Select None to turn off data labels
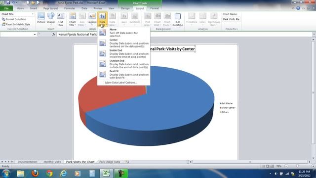The height and width of the screenshot is (178, 316). 124,33
